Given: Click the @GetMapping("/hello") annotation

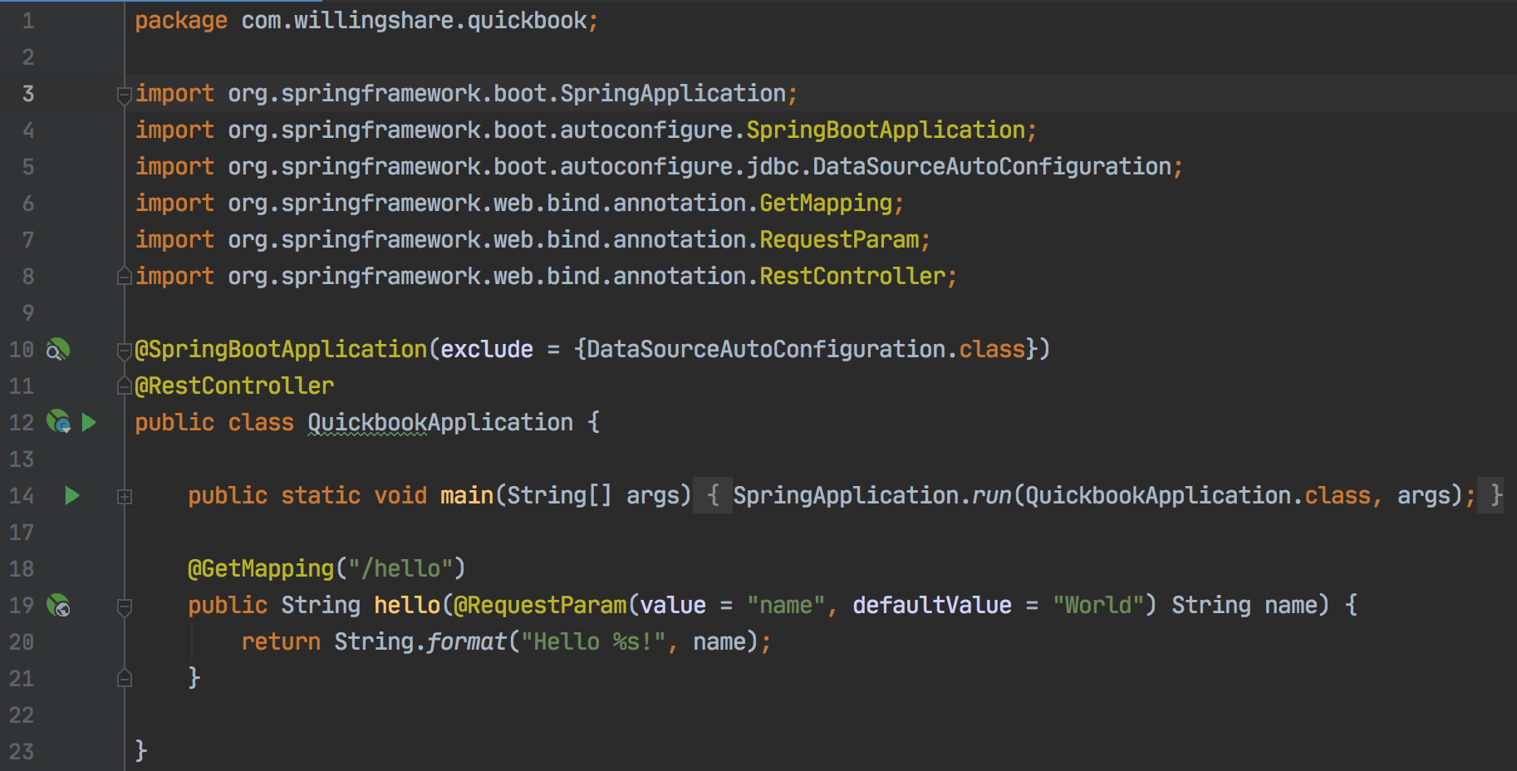Looking at the screenshot, I should click(x=324, y=568).
